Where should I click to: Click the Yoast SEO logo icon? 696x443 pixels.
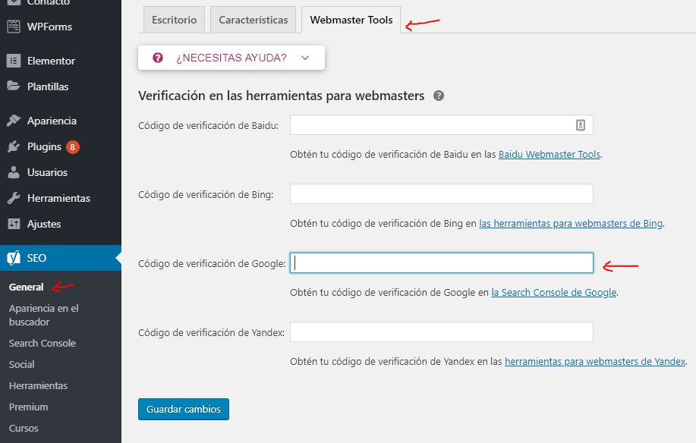coord(14,258)
